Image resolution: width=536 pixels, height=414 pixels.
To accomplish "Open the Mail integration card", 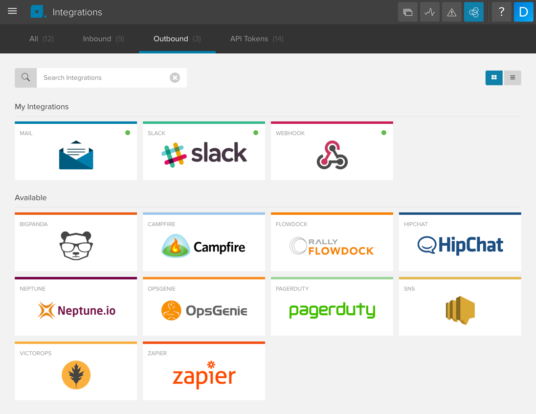I will 76,152.
